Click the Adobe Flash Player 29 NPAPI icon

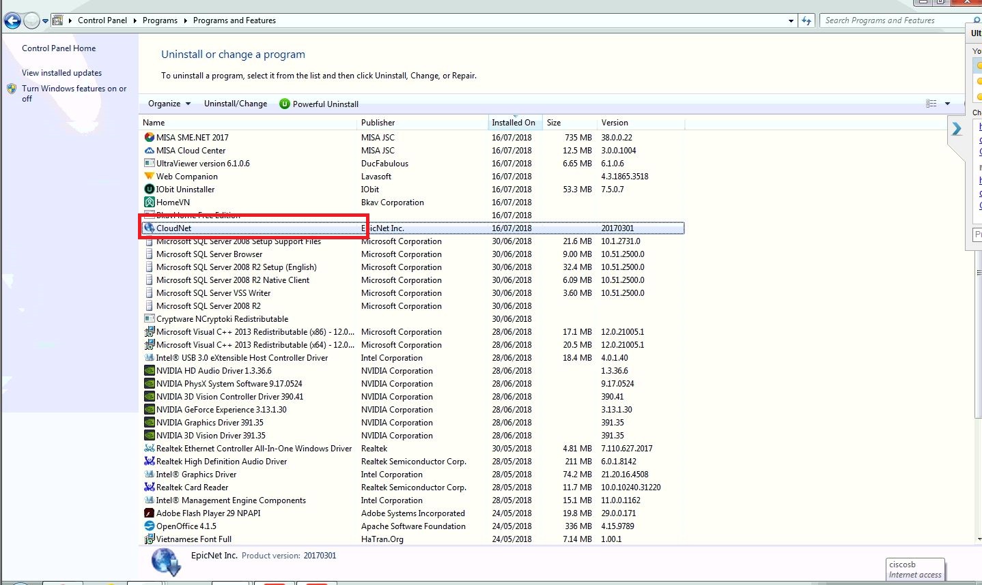coord(150,513)
